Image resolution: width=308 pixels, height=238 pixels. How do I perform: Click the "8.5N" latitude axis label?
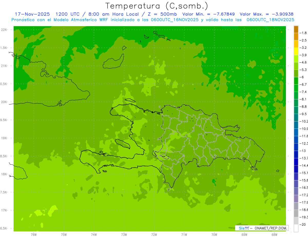4,156
